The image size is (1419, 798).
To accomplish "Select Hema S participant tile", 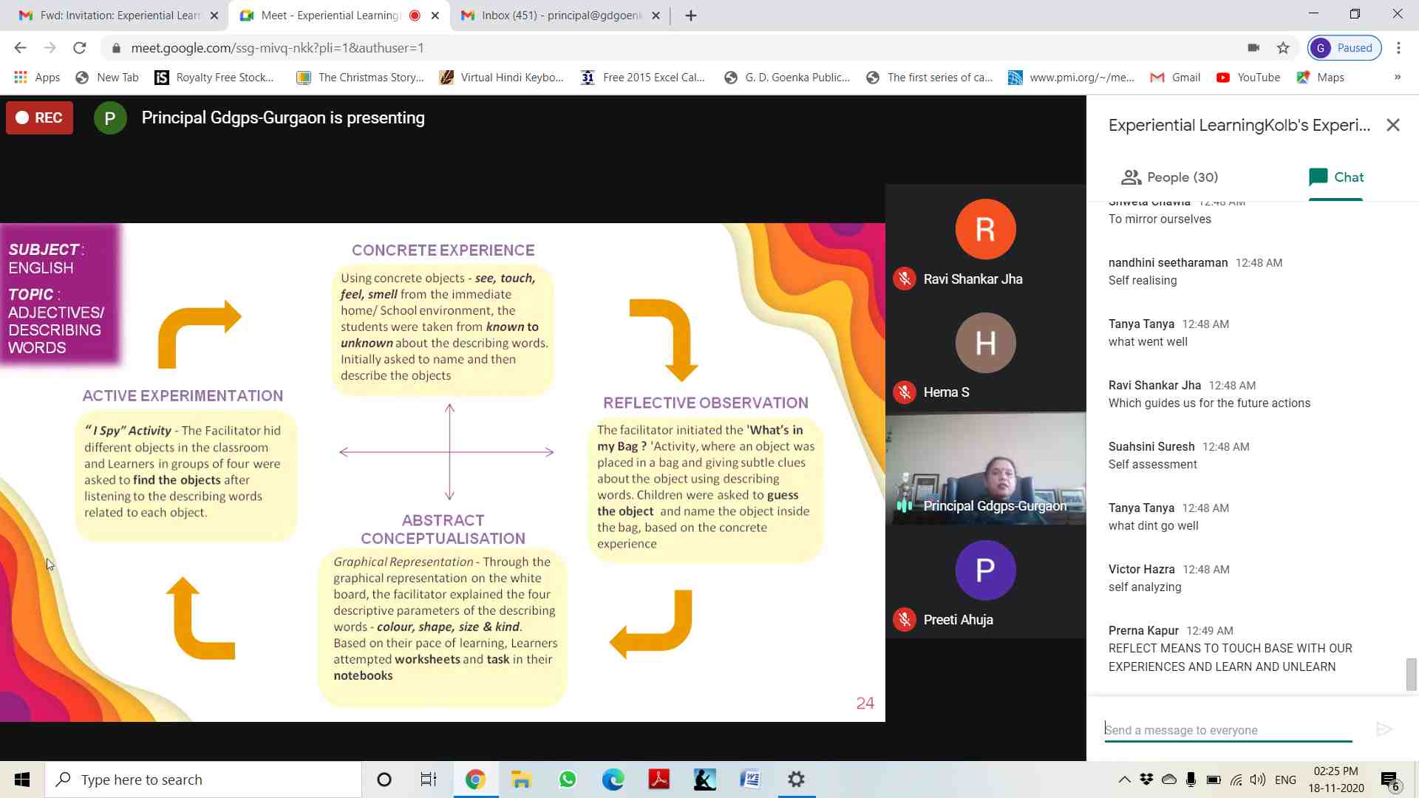I will click(985, 355).
